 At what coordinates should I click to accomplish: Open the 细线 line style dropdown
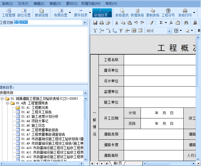[169, 31]
